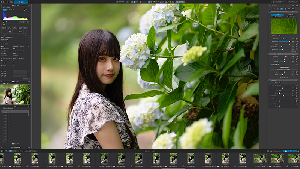Click the fit-to-screen zoom icon
Viewport: 300px width, 169px height.
134,2
